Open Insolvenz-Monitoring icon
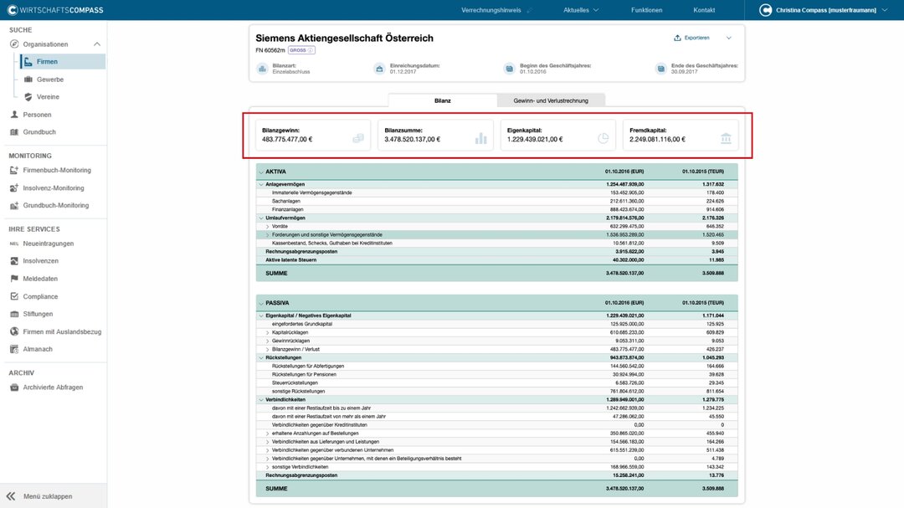This screenshot has width=904, height=508. tap(14, 188)
